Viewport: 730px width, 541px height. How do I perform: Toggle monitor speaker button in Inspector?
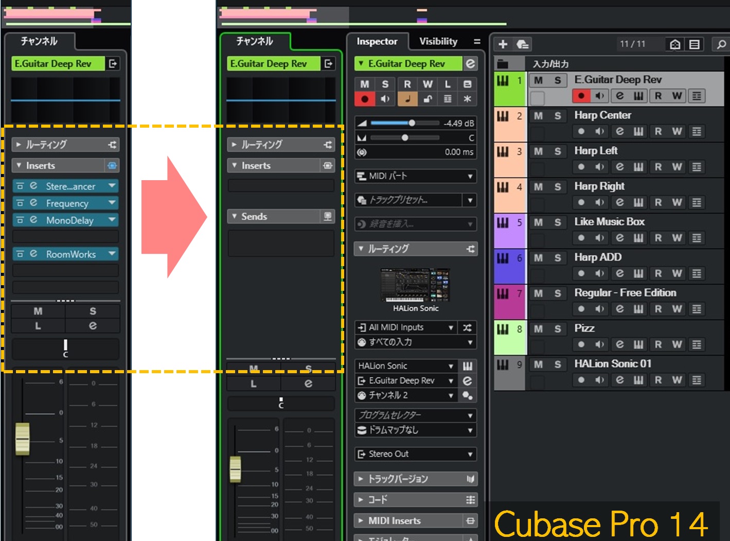[x=385, y=99]
